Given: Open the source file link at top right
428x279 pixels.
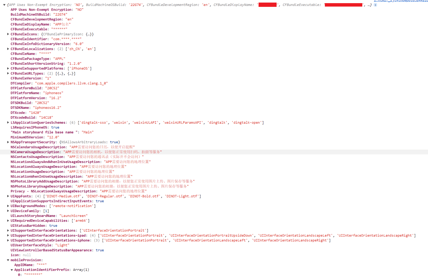Looking at the screenshot, I should [x=401, y=1].
